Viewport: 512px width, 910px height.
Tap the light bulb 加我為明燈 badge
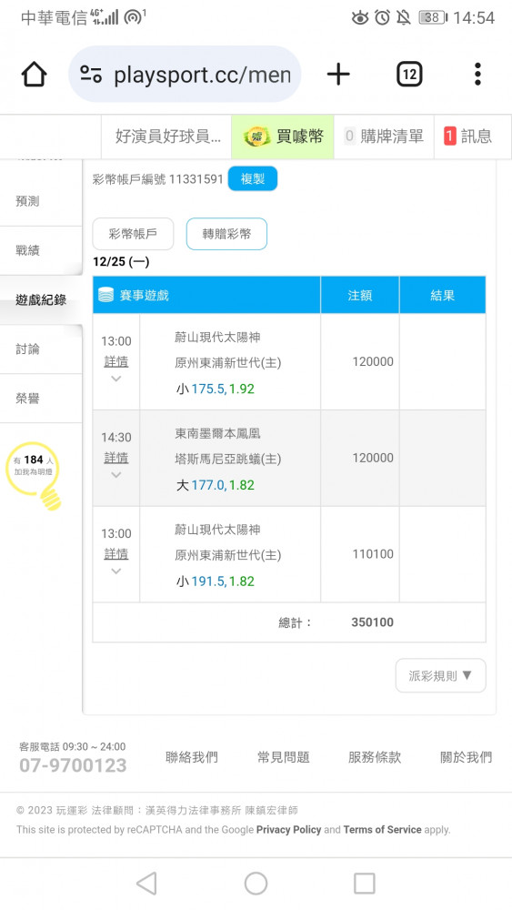coord(35,475)
